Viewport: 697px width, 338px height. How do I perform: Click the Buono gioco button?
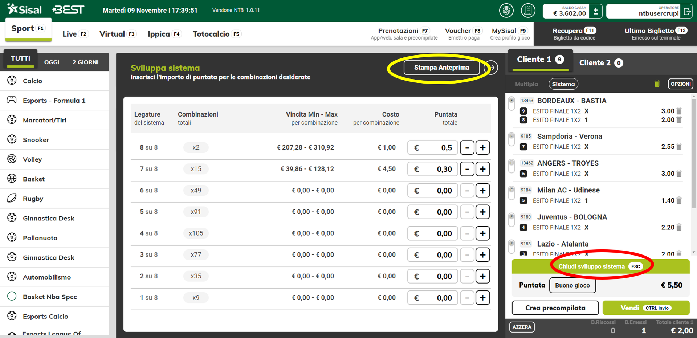click(572, 285)
